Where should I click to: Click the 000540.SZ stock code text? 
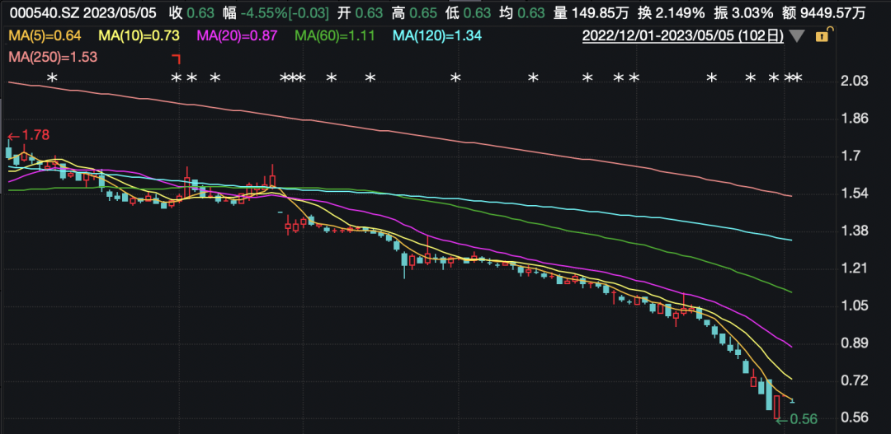tap(40, 13)
